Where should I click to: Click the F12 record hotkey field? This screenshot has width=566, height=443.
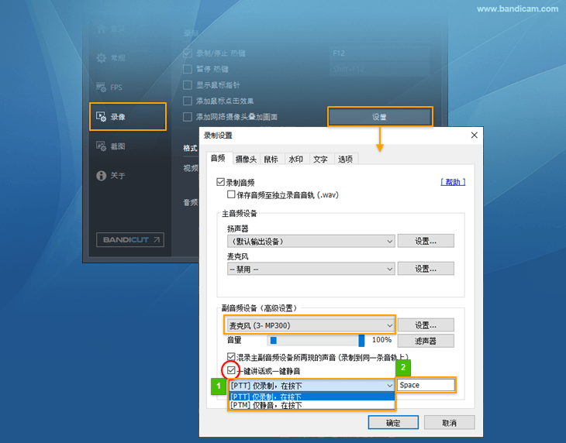pos(379,53)
